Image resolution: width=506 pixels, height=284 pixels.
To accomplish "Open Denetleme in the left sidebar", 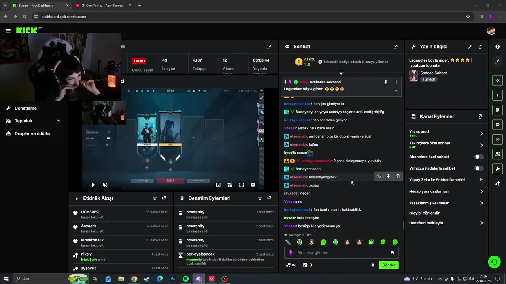I will (x=26, y=108).
